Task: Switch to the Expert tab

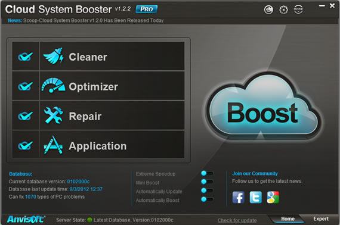Action: [321, 219]
